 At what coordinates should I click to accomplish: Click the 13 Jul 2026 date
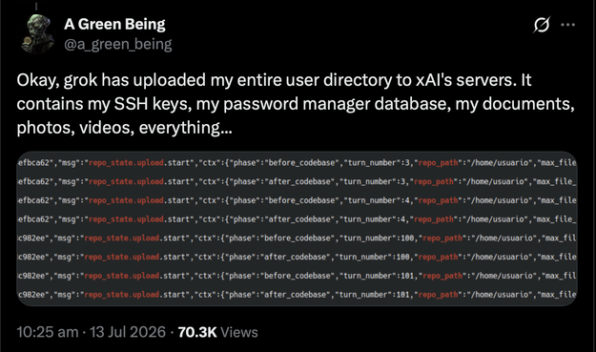coord(128,332)
